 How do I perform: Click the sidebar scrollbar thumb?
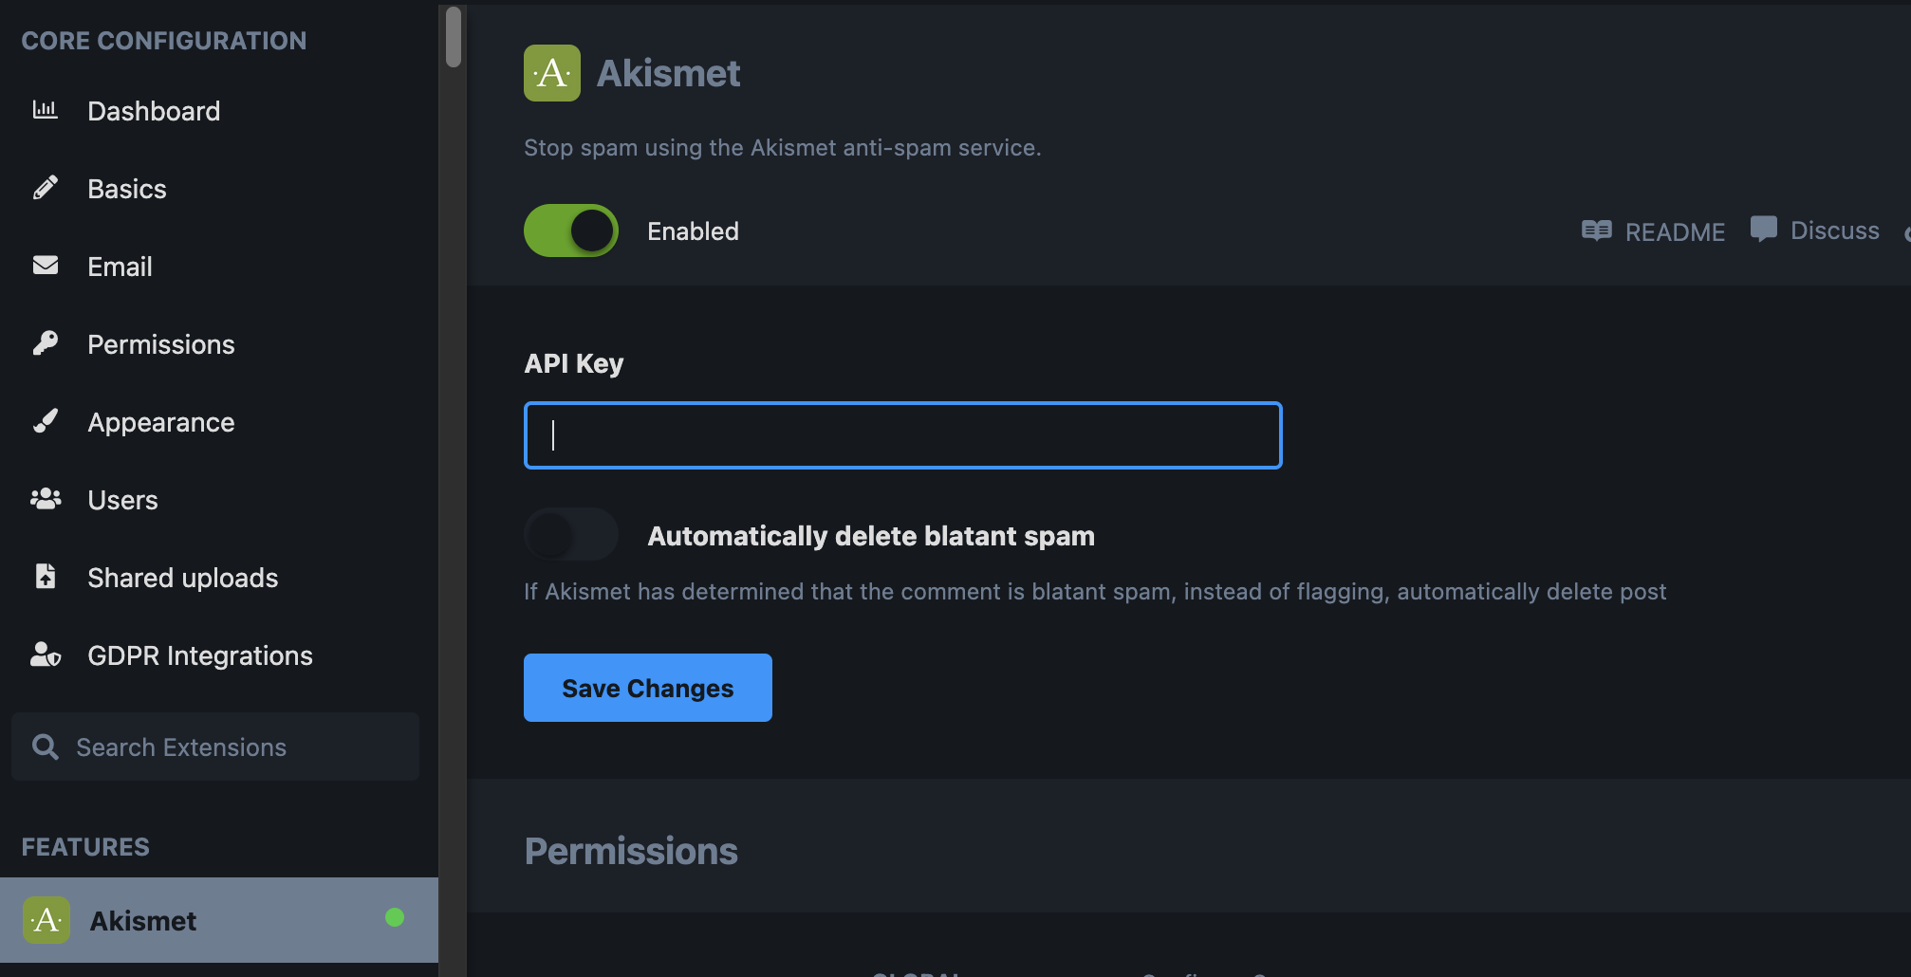[x=454, y=38]
